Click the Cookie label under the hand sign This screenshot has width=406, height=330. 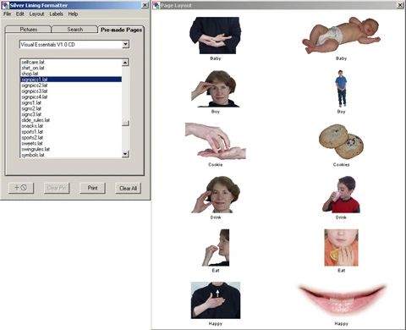(216, 164)
